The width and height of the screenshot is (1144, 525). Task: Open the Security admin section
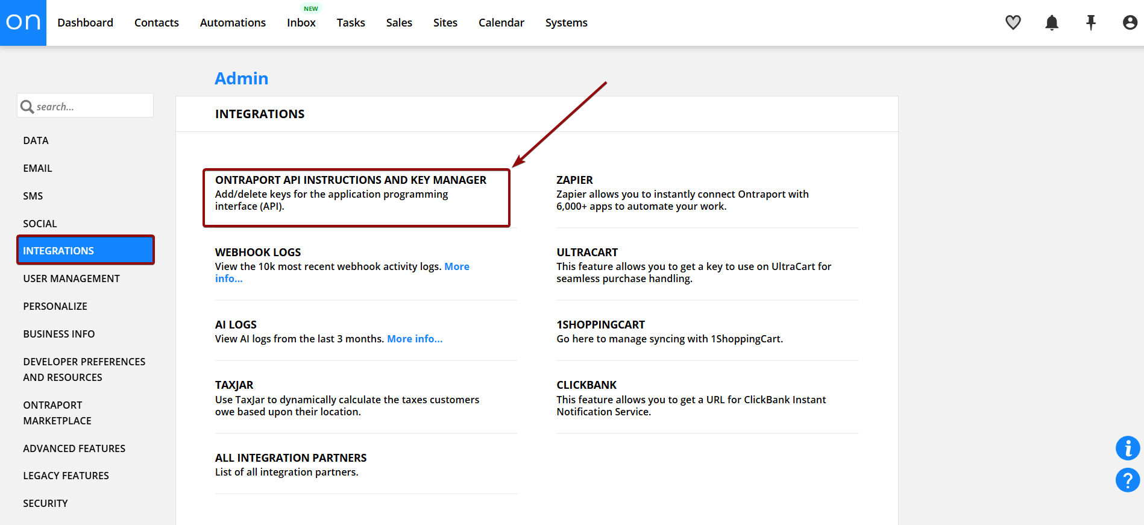[45, 503]
